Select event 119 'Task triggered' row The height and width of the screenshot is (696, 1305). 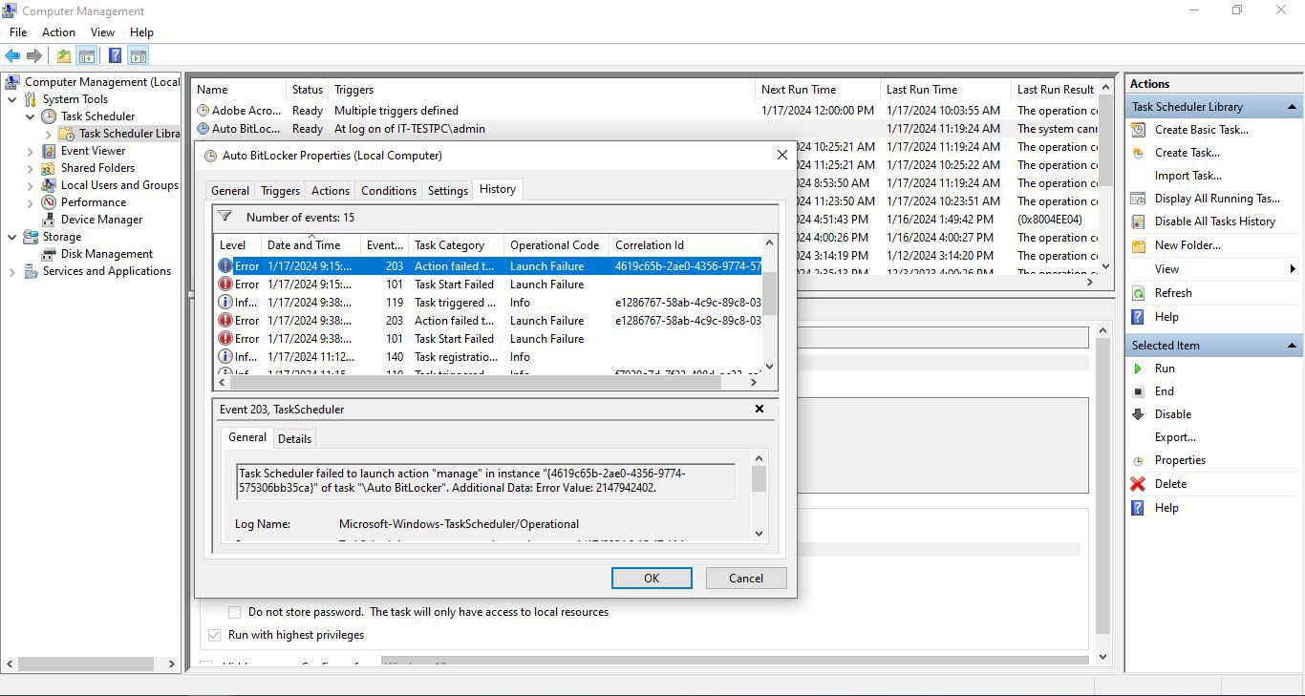pos(489,303)
